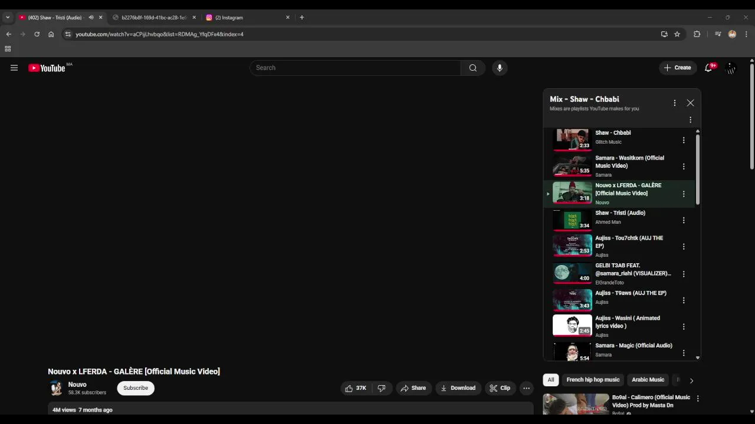
Task: Open the Nouvo channel avatar
Action: point(56,388)
